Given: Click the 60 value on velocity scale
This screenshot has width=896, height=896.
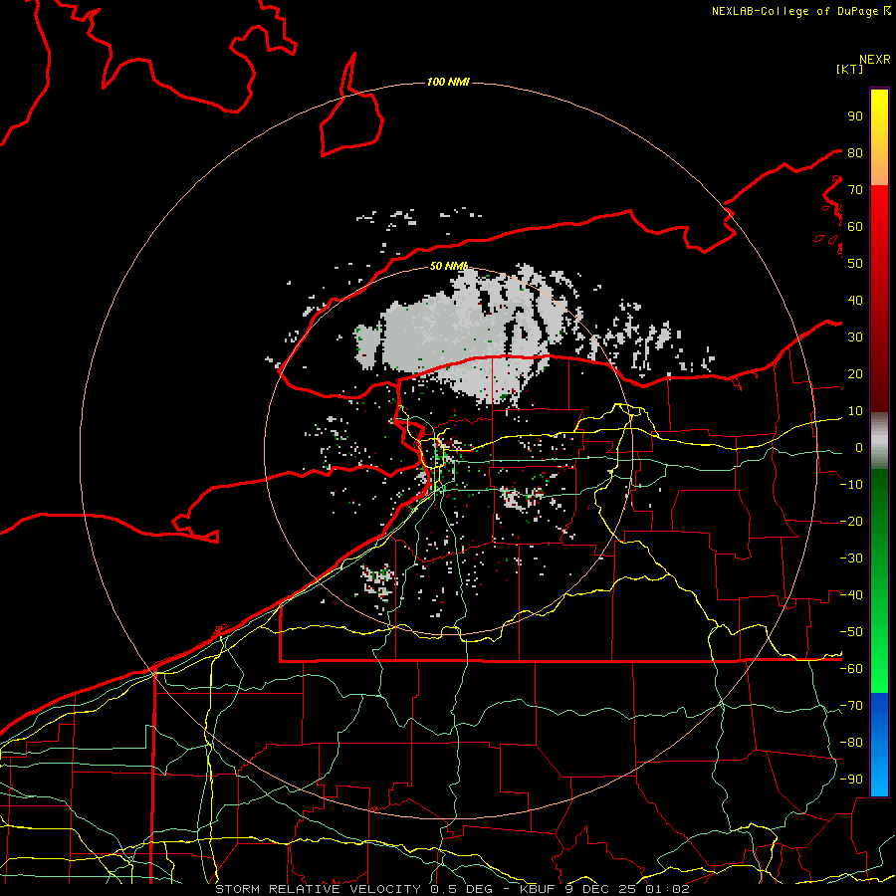Looking at the screenshot, I should tap(855, 227).
